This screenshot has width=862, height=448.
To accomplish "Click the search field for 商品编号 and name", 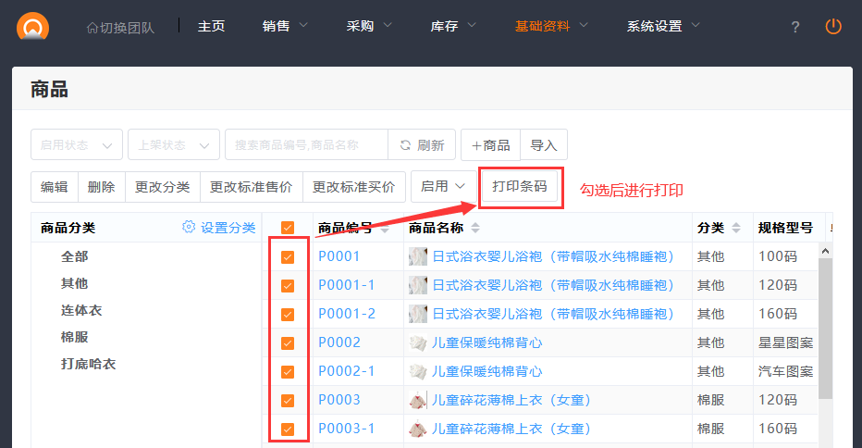I will 305,145.
